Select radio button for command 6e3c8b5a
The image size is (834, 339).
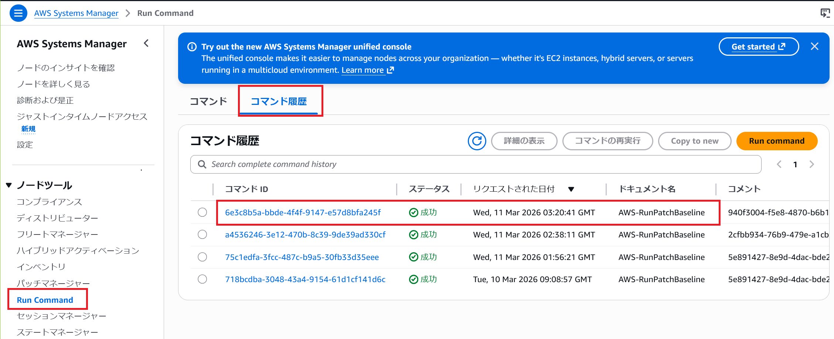click(202, 212)
